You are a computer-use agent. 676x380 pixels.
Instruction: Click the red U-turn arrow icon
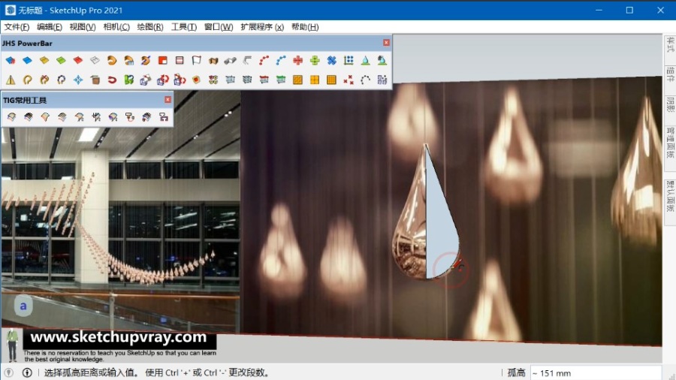point(112,80)
